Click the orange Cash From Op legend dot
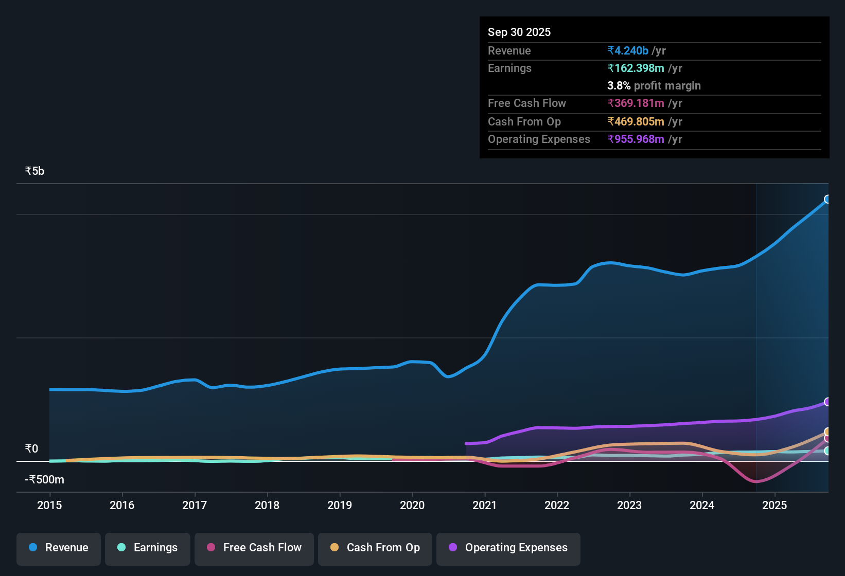The image size is (845, 576). click(x=334, y=548)
